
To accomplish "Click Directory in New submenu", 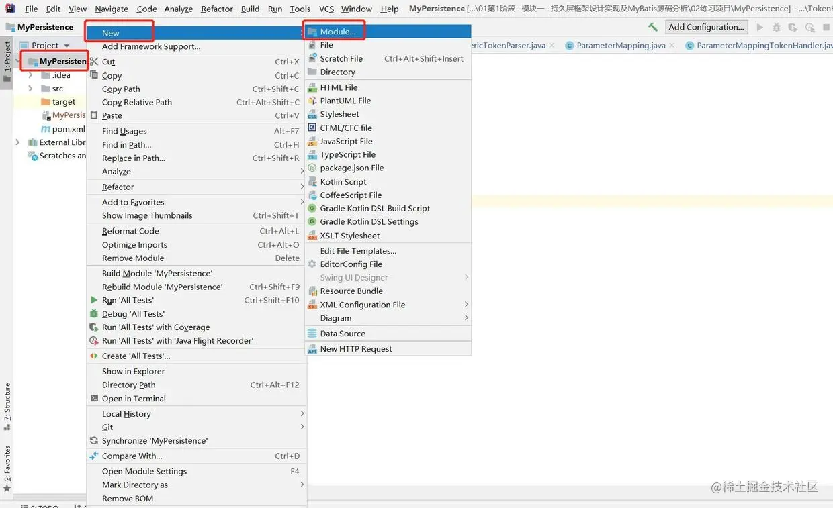I will tap(388, 72).
